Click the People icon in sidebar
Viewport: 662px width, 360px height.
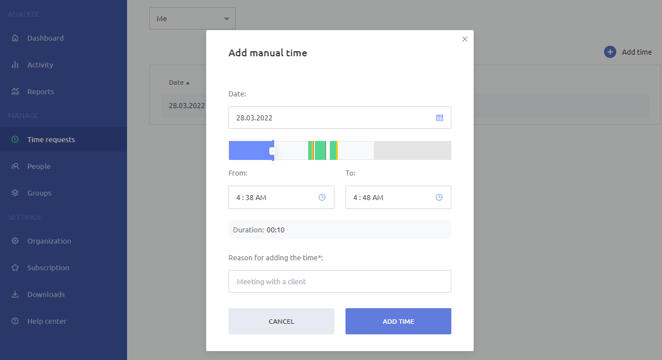pyautogui.click(x=15, y=166)
